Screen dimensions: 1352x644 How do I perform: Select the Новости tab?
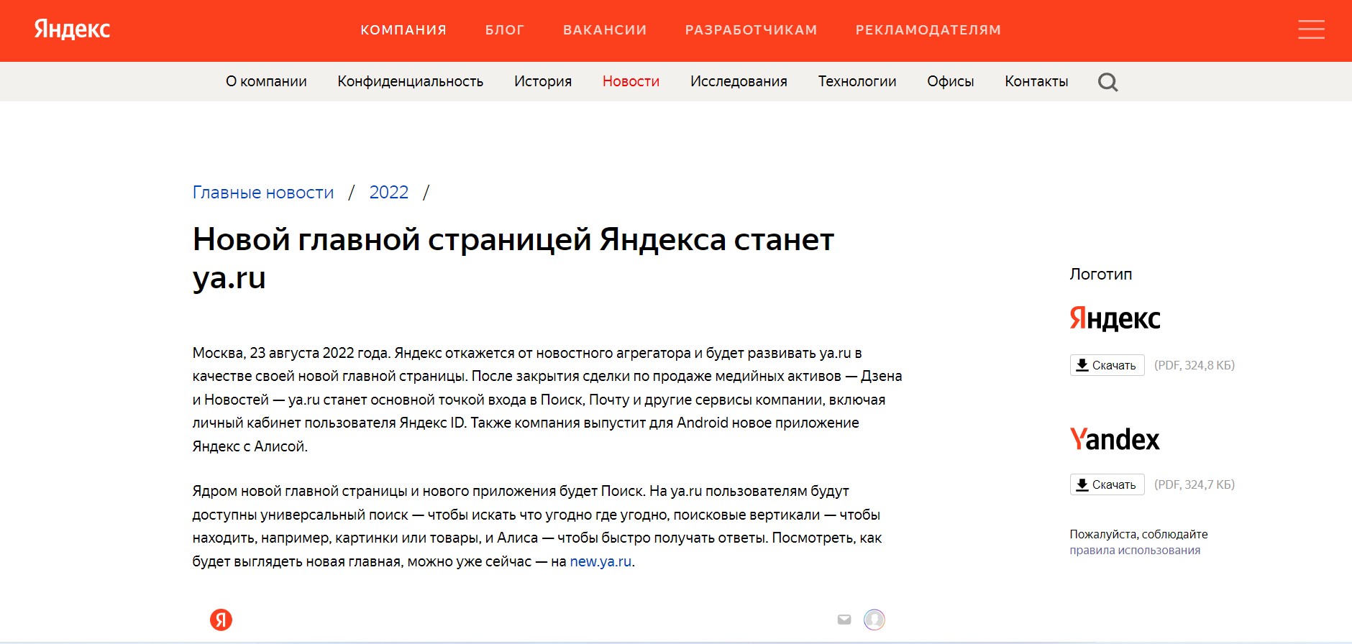point(631,81)
